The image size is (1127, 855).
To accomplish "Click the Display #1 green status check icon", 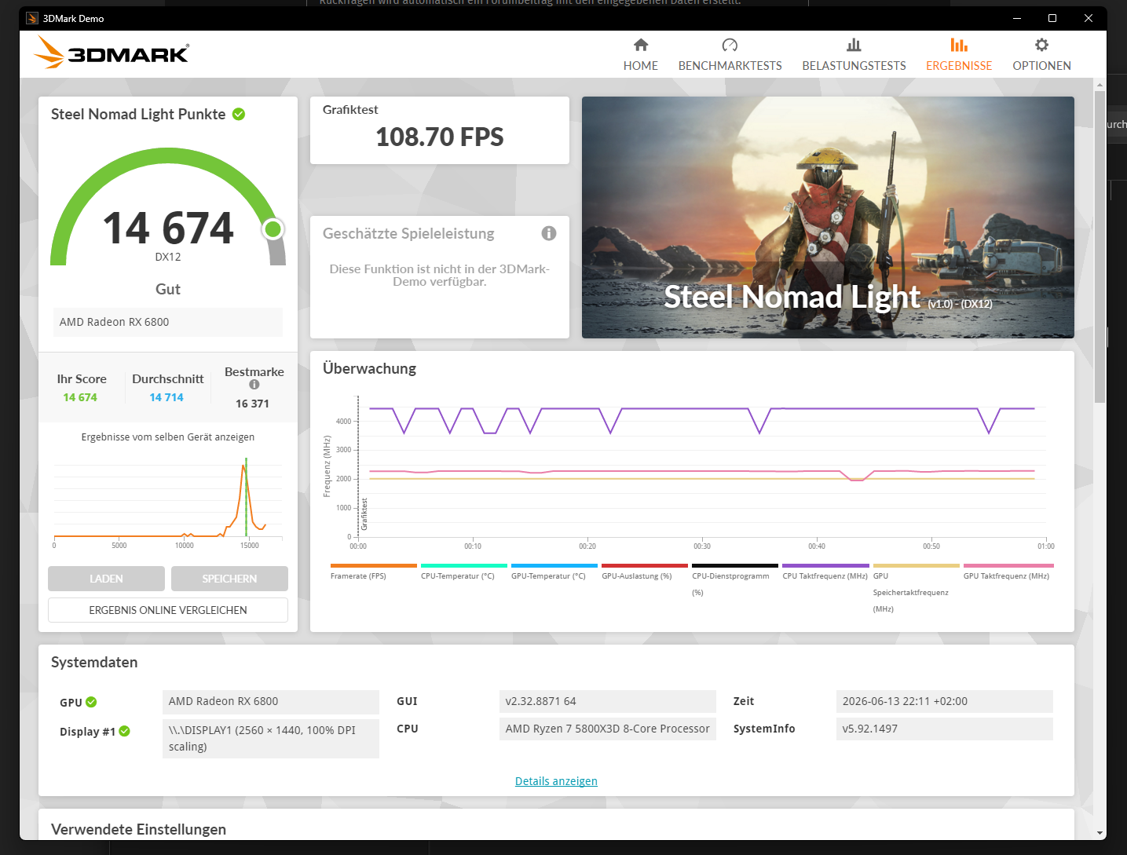I will [125, 731].
